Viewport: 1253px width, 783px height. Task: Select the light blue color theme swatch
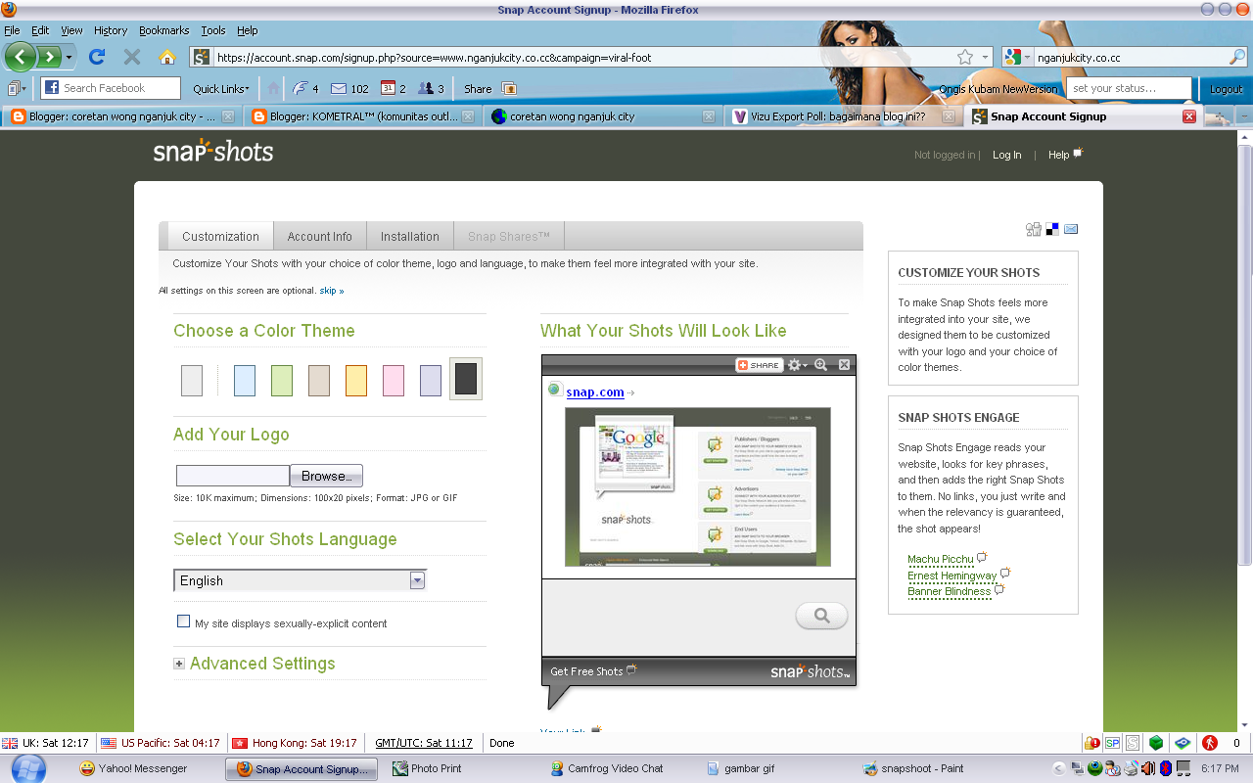[x=245, y=380]
